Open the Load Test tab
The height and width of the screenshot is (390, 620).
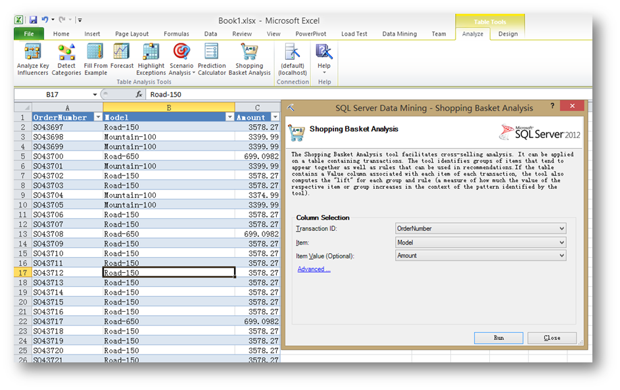pyautogui.click(x=354, y=34)
